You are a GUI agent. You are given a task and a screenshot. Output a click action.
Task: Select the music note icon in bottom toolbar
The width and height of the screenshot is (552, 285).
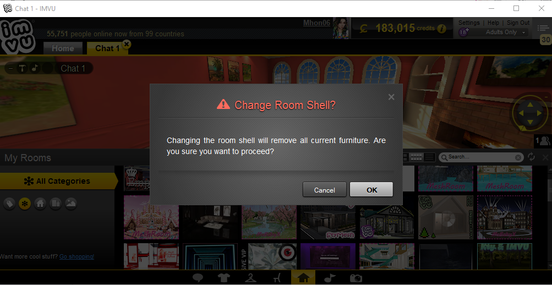coord(329,278)
